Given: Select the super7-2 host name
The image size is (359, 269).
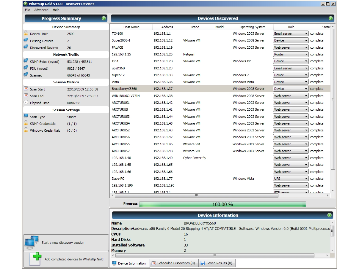Looking at the screenshot, I should coord(118,75).
